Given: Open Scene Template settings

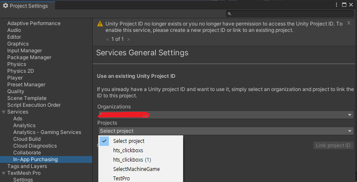Looking at the screenshot, I should [27, 98].
